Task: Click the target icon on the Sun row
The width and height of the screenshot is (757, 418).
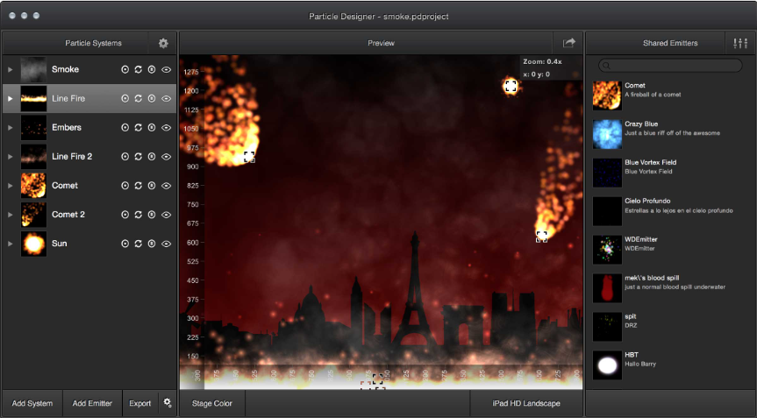Action: 125,244
